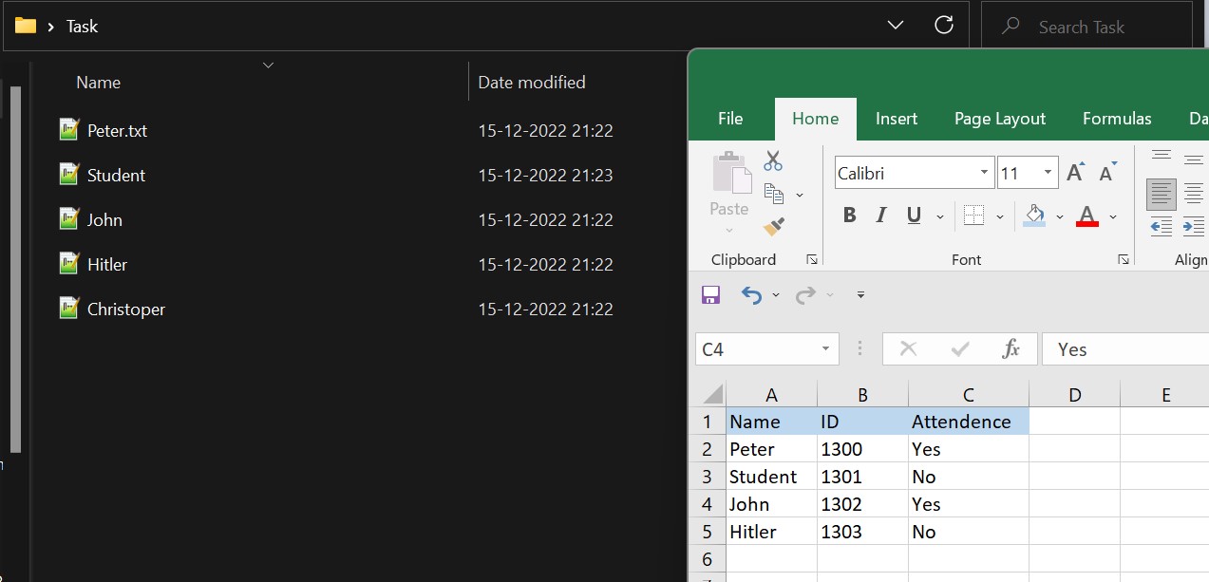
Task: Refresh the Task folder view
Action: (x=944, y=26)
